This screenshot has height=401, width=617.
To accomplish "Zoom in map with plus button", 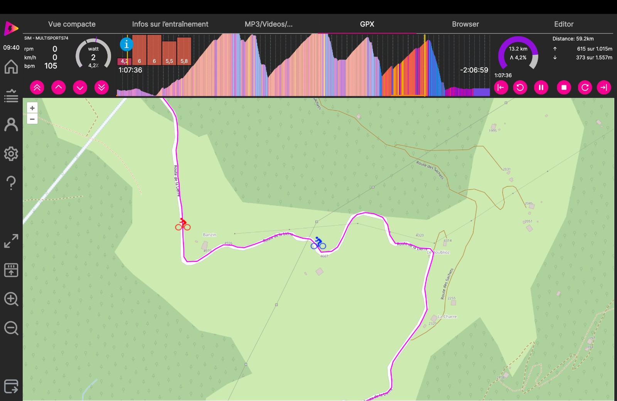I will point(32,108).
